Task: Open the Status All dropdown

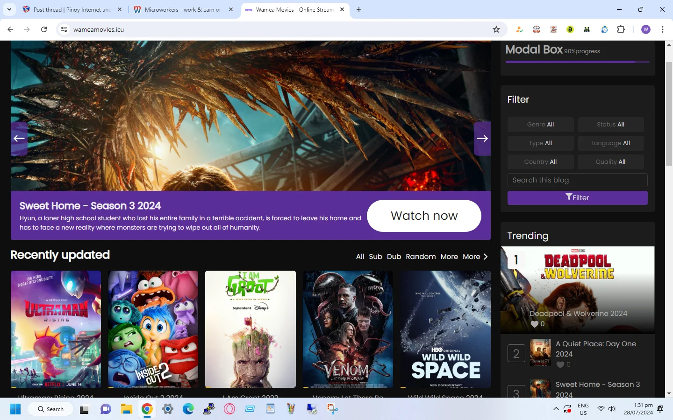Action: coord(611,125)
